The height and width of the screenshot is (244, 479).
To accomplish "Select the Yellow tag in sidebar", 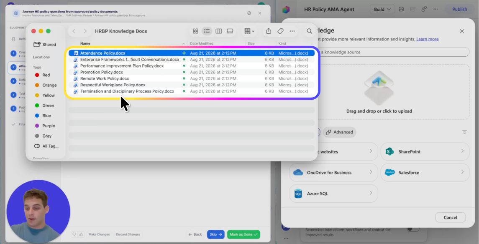I will pyautogui.click(x=45, y=96).
